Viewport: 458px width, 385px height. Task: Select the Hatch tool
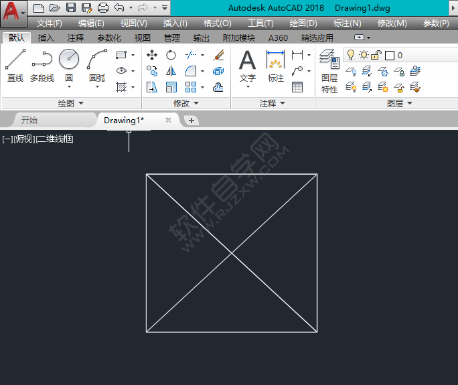coord(121,87)
